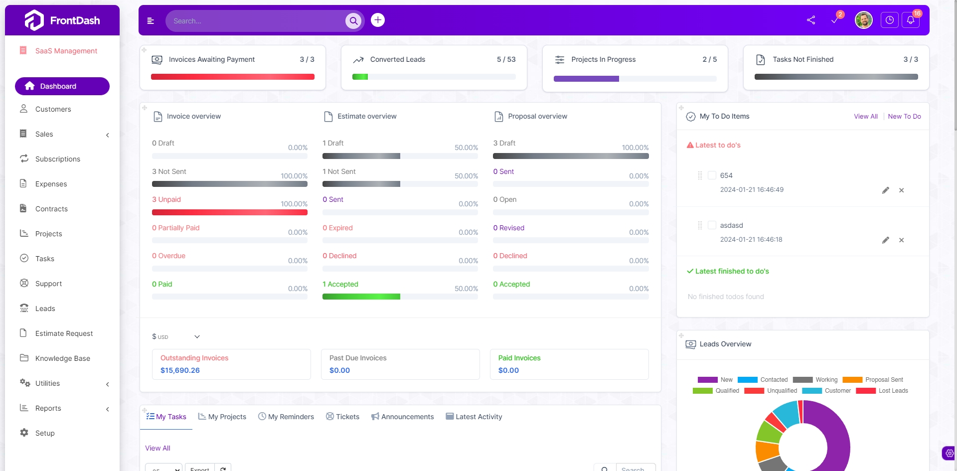This screenshot has width=957, height=471.
Task: Expand the Reports section
Action: coord(107,409)
